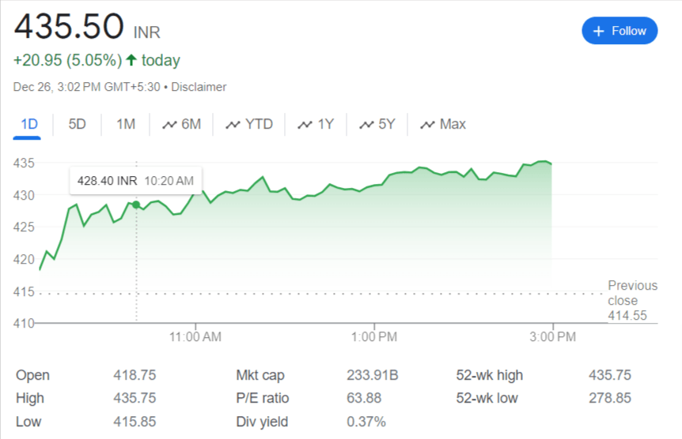
Task: Click the 1:00 PM axis label
Action: tap(374, 337)
